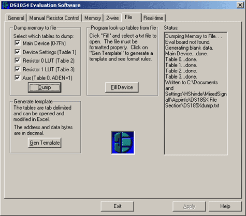Screen dimensions: 246x216
Task: Click the 'DS1854 Evaluation Software' title text
Action: [45, 5]
